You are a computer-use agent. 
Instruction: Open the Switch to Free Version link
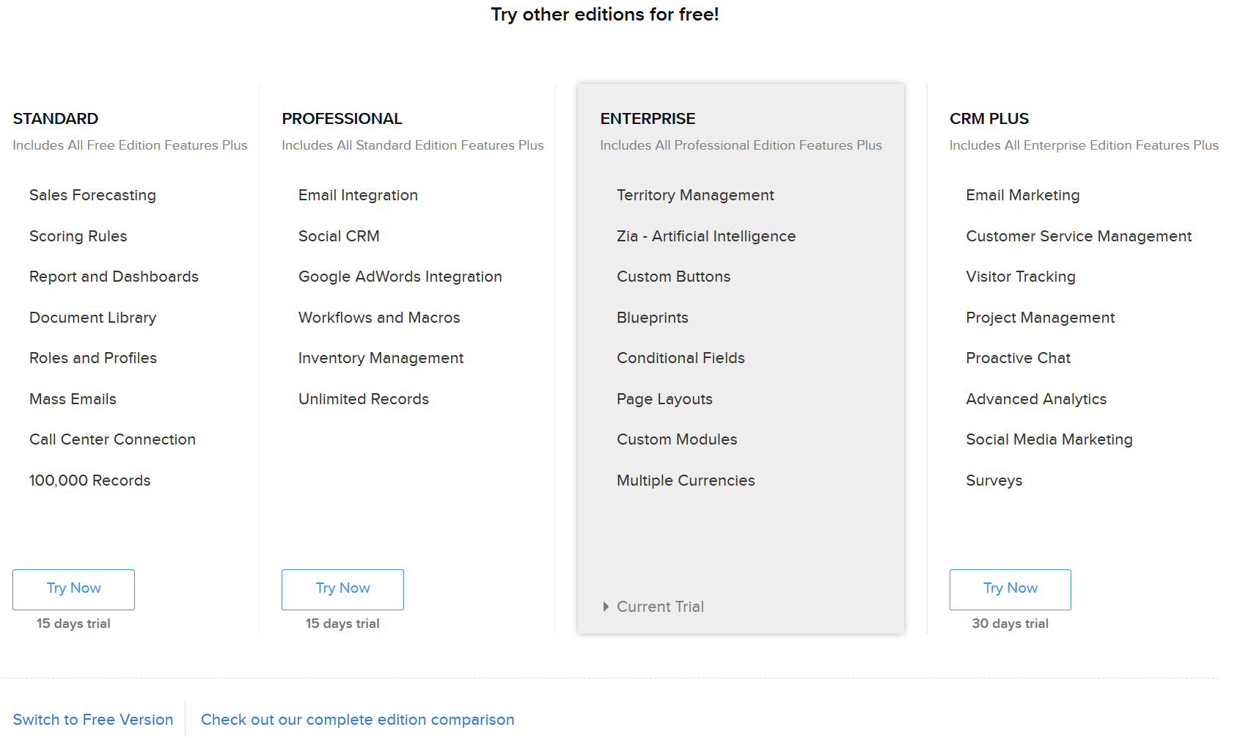pos(93,720)
